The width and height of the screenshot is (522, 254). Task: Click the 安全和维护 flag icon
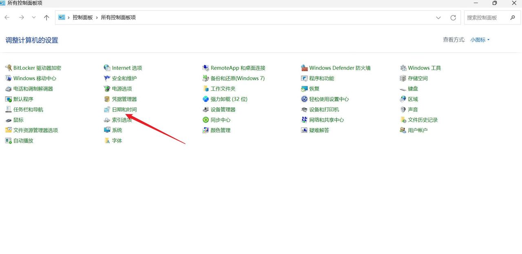[x=107, y=78]
